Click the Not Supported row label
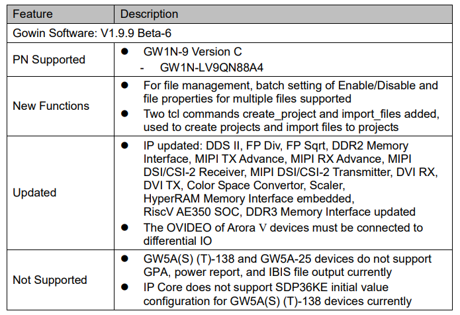Viewport: 460px width, 315px height. (x=50, y=280)
